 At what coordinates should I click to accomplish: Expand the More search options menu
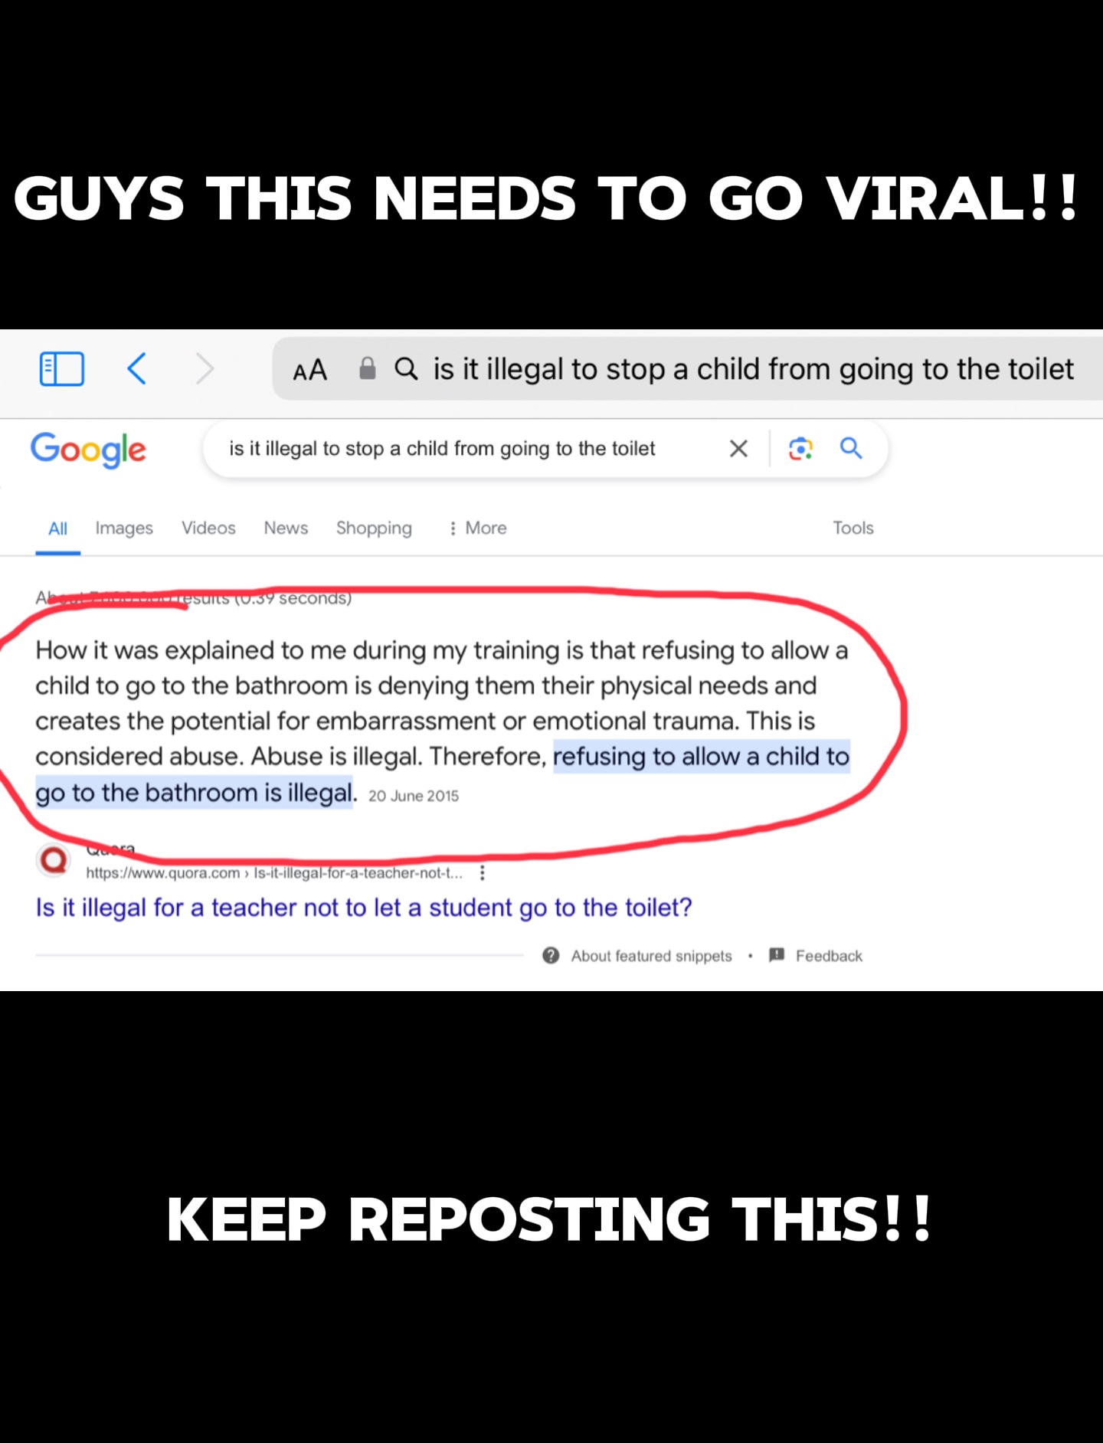pos(478,528)
